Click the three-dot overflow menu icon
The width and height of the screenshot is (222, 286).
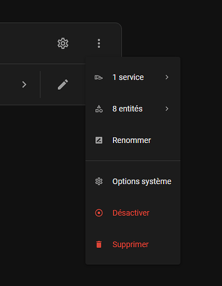click(x=99, y=43)
